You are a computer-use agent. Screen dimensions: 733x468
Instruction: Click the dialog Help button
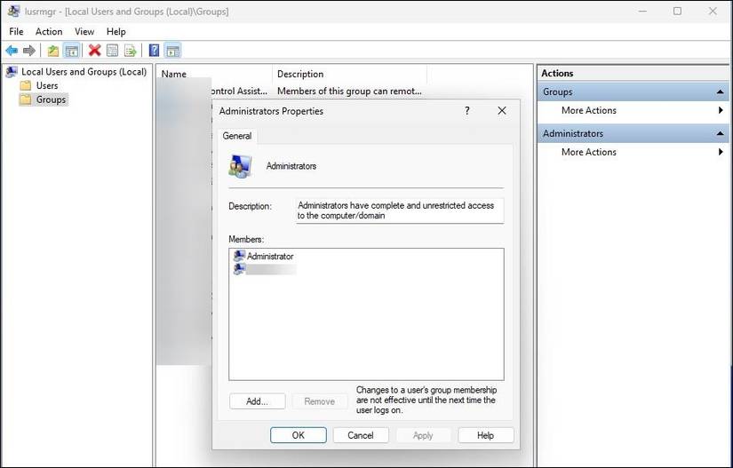[486, 435]
